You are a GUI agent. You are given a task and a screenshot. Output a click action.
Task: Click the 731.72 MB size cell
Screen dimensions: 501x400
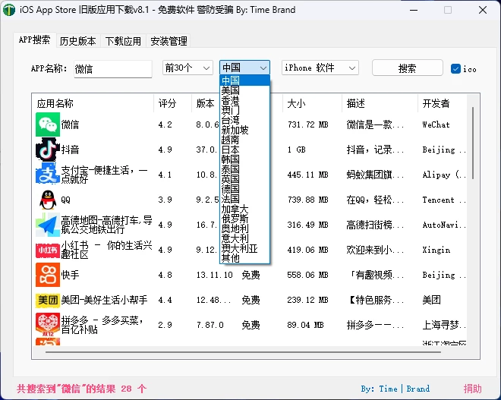click(307, 124)
